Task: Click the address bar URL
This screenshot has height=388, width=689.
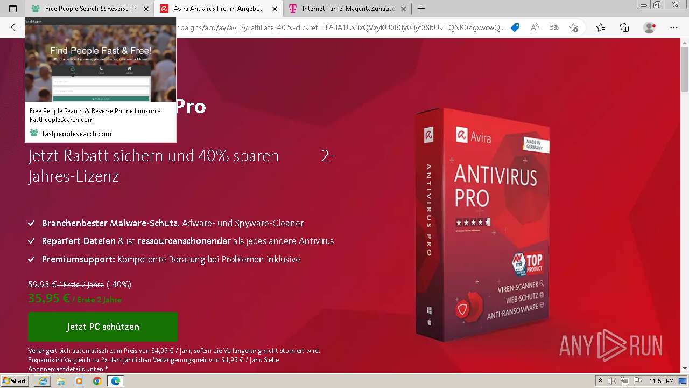Action: [x=341, y=27]
